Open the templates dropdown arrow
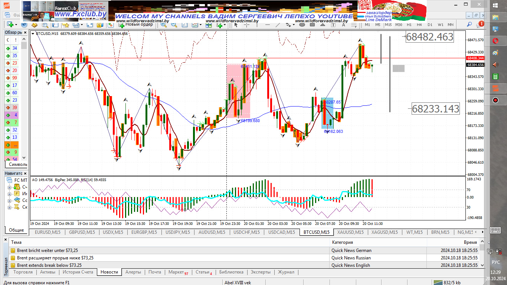The height and width of the screenshot is (285, 507). pos(225,24)
